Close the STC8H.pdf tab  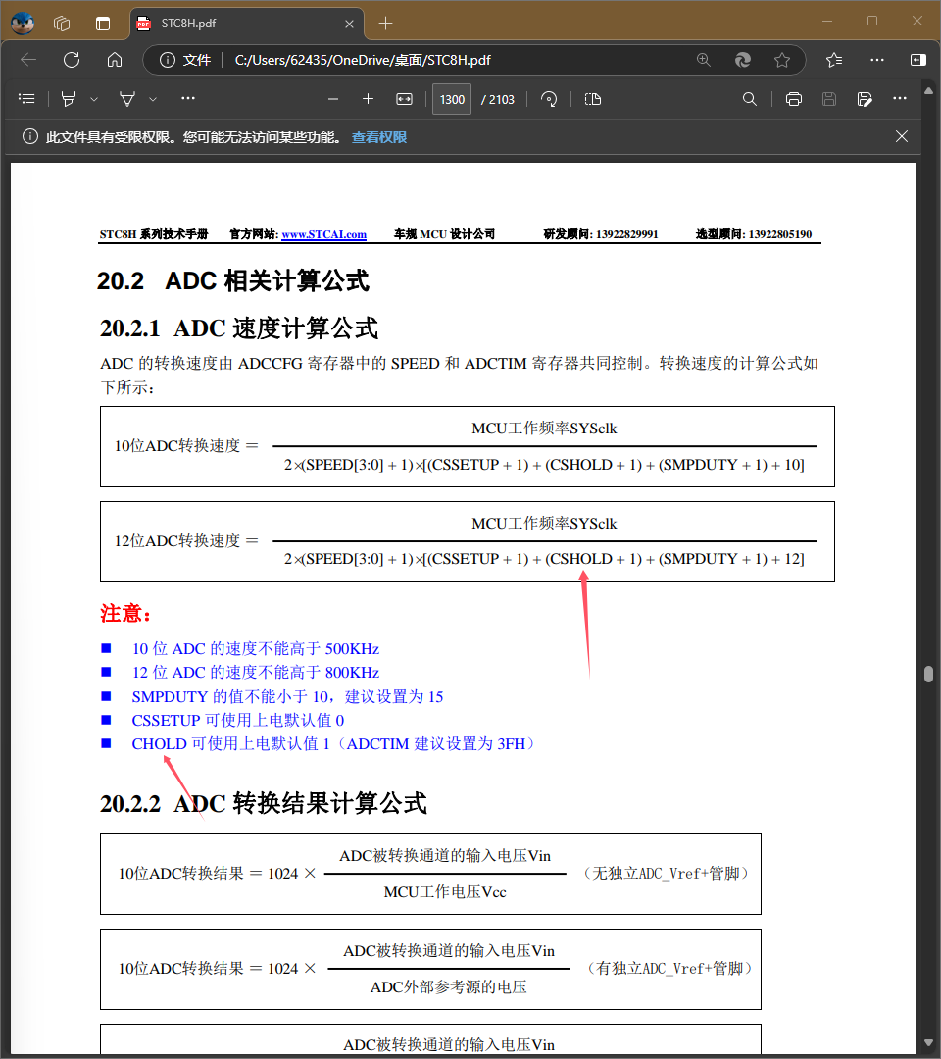coord(349,24)
